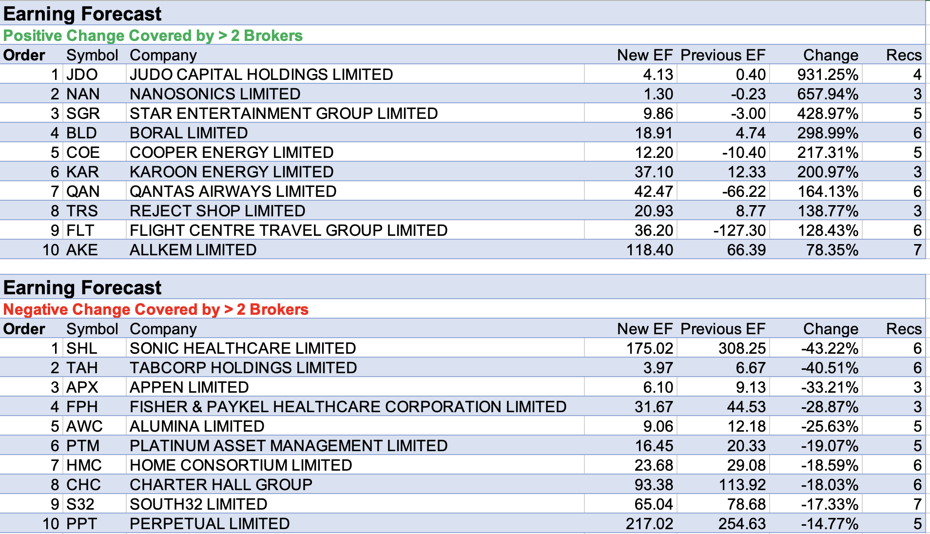Viewport: 930px width, 534px height.
Task: Click the JUDO CAPITAL HOLDINGS LIMITED cell
Action: click(261, 75)
